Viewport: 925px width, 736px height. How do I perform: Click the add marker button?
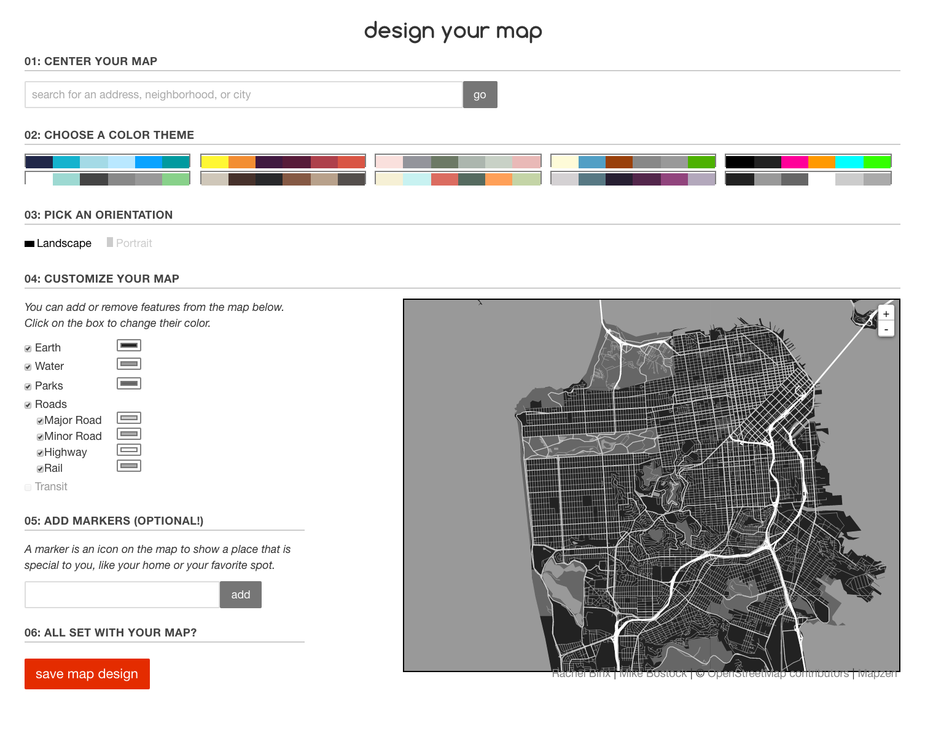pyautogui.click(x=240, y=595)
